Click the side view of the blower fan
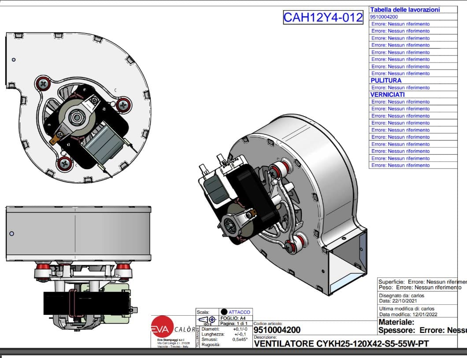Viewport: 467px width, 358px height. 78,268
